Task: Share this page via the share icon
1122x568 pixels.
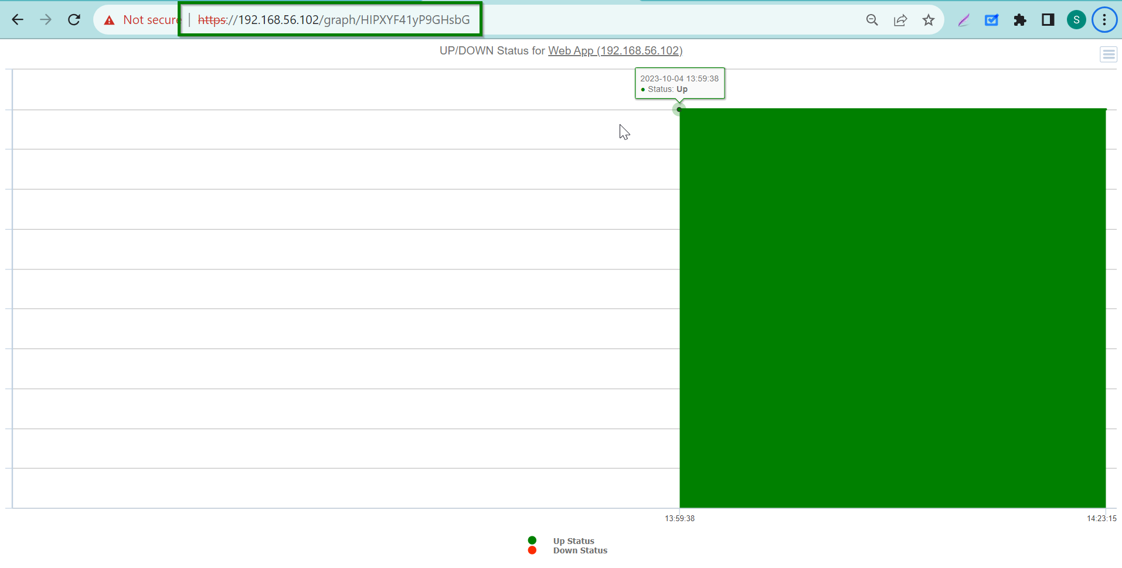Action: (x=900, y=20)
